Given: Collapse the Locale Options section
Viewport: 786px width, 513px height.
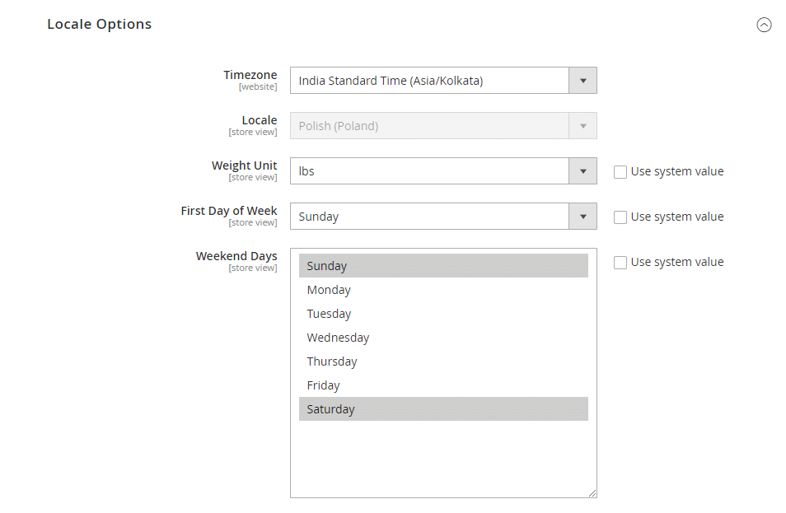Looking at the screenshot, I should pos(764,25).
